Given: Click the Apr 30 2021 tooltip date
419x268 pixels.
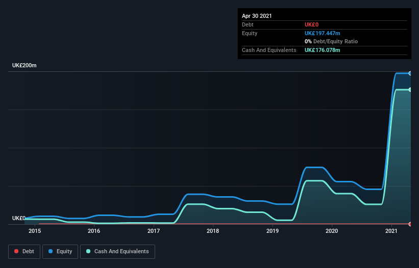Looking at the screenshot, I should tap(257, 16).
